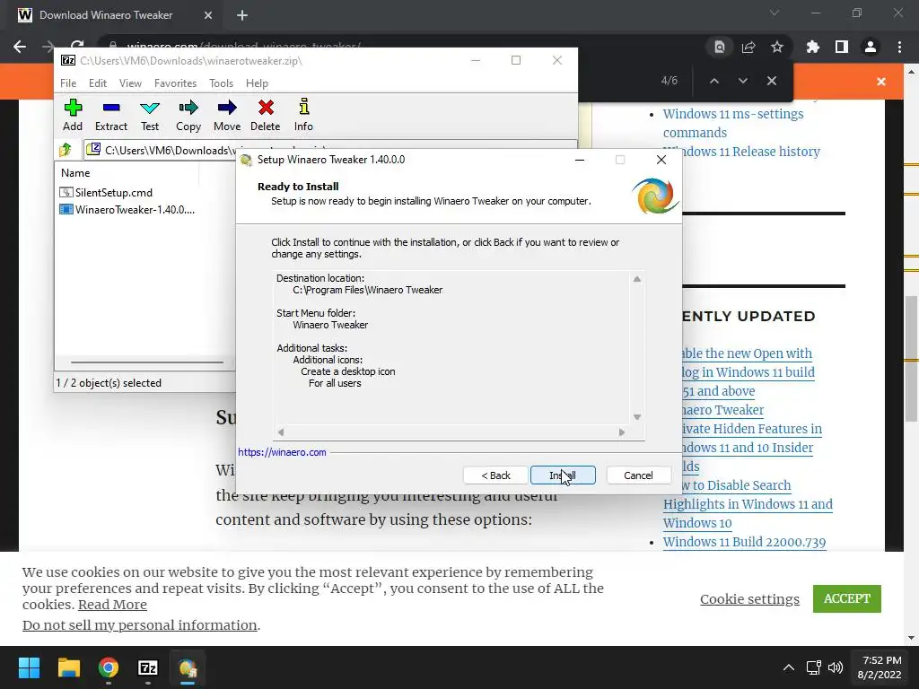Click Do not sell my personal information
The height and width of the screenshot is (689, 919).
(139, 625)
